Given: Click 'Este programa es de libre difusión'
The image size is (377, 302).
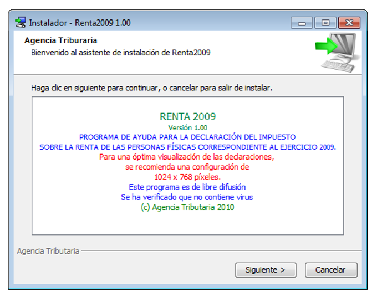Looking at the screenshot, I should click(x=187, y=187).
